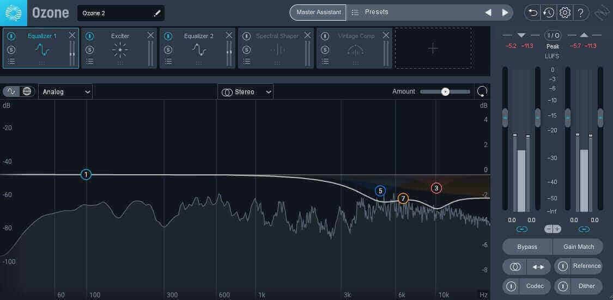Select the Spectral Shaper module tab
Viewport: 613px width, 300px height.
click(x=277, y=48)
